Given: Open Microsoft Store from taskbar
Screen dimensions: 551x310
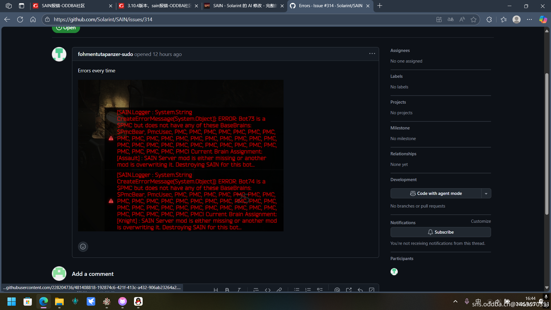Looking at the screenshot, I should click(x=28, y=301).
